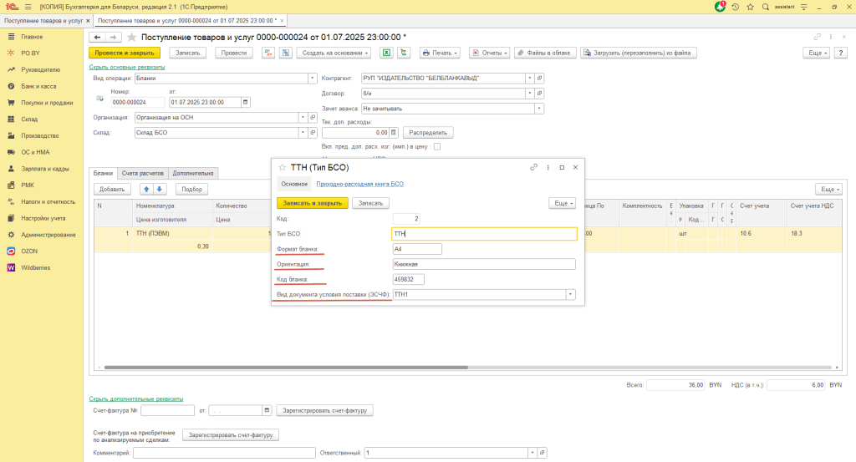This screenshot has height=462, width=856.
Task: Open Отчеты dropdown menu
Action: tap(490, 53)
